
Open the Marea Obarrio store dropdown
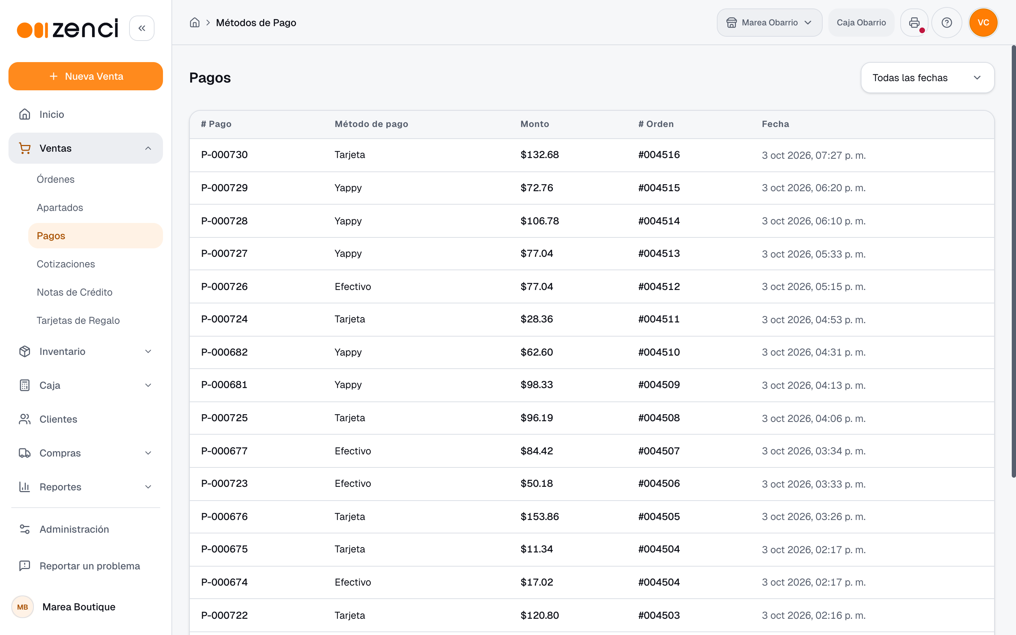coord(769,23)
